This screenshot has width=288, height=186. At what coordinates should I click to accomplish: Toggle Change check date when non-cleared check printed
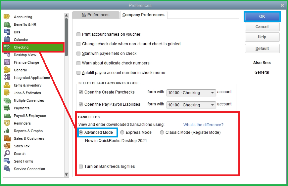pyautogui.click(x=78, y=44)
